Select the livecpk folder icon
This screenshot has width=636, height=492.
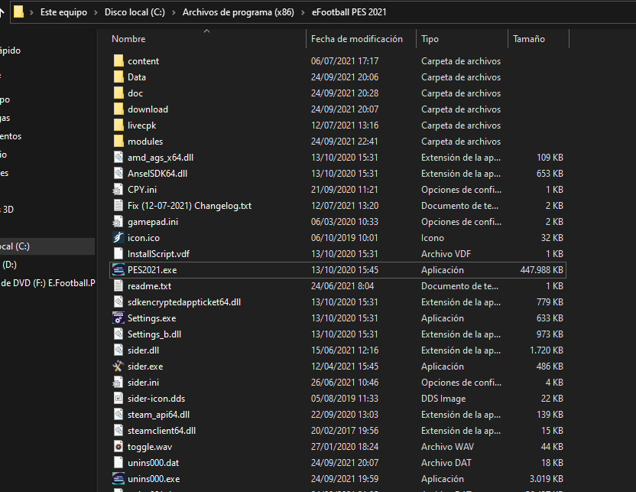(118, 125)
